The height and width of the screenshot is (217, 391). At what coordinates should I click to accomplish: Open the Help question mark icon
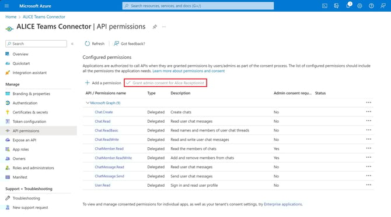[x=371, y=6]
